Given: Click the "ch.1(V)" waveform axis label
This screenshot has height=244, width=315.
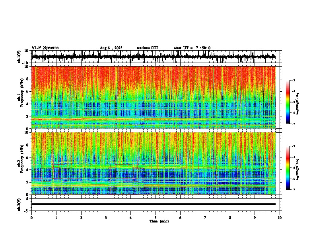Looking at the screenshot, I should pos(19,57).
